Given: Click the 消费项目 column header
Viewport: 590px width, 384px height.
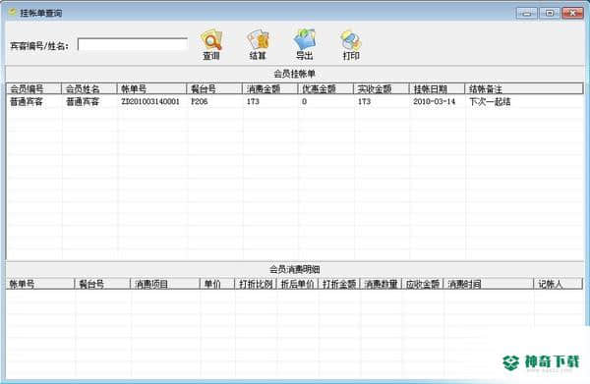Looking at the screenshot, I should pyautogui.click(x=164, y=284).
